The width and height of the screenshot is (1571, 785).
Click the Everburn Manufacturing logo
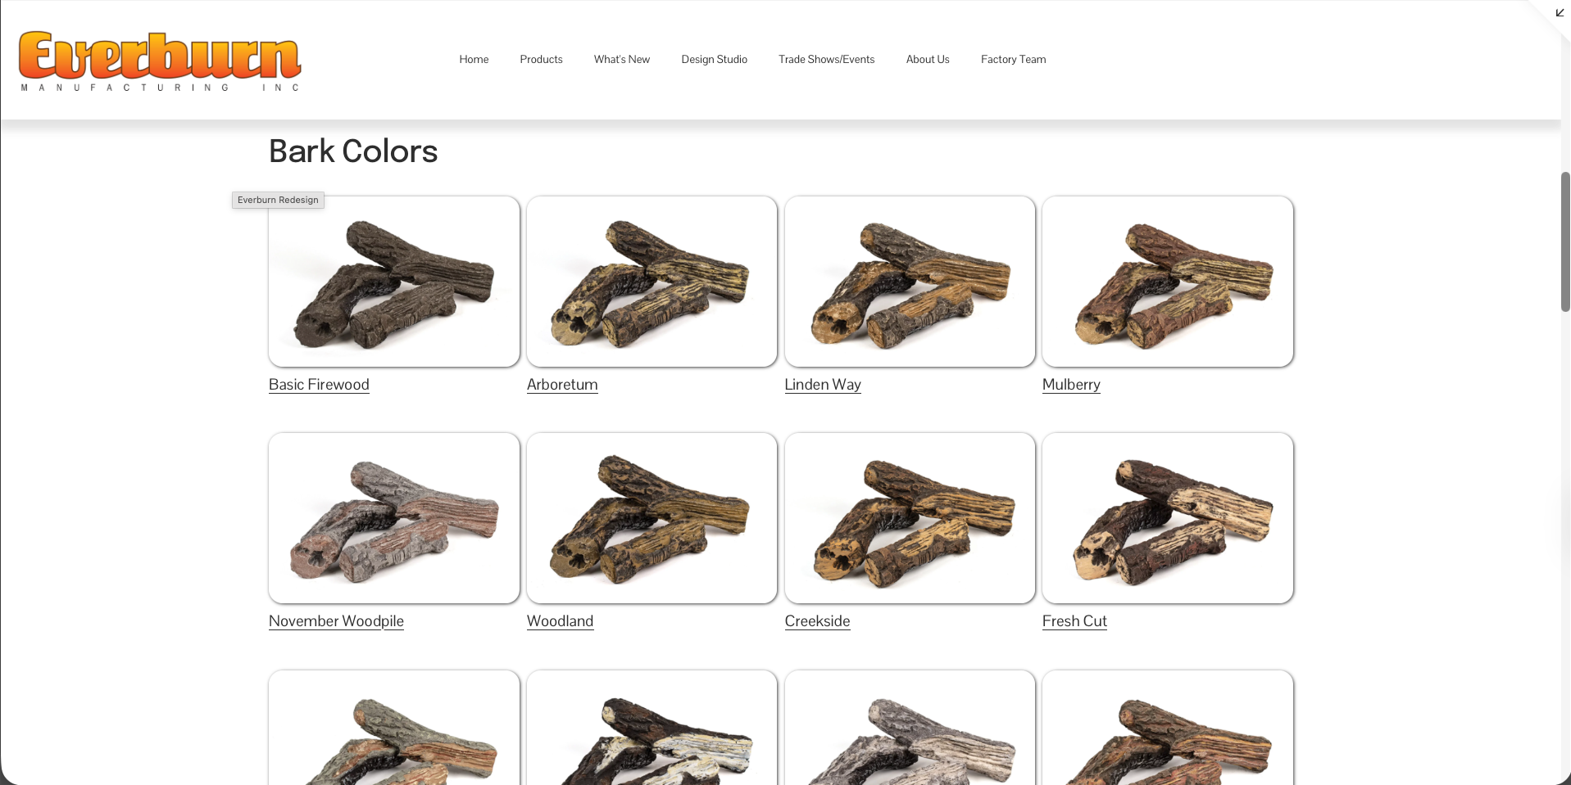[160, 61]
